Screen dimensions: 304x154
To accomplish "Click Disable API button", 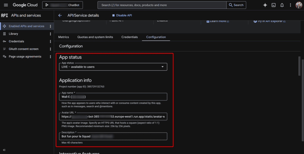I will 122,15.
